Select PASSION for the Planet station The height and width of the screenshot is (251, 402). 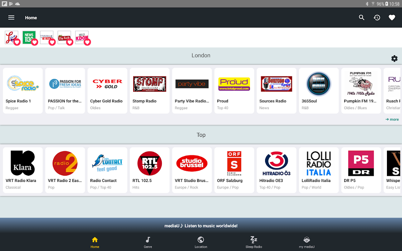pyautogui.click(x=65, y=91)
